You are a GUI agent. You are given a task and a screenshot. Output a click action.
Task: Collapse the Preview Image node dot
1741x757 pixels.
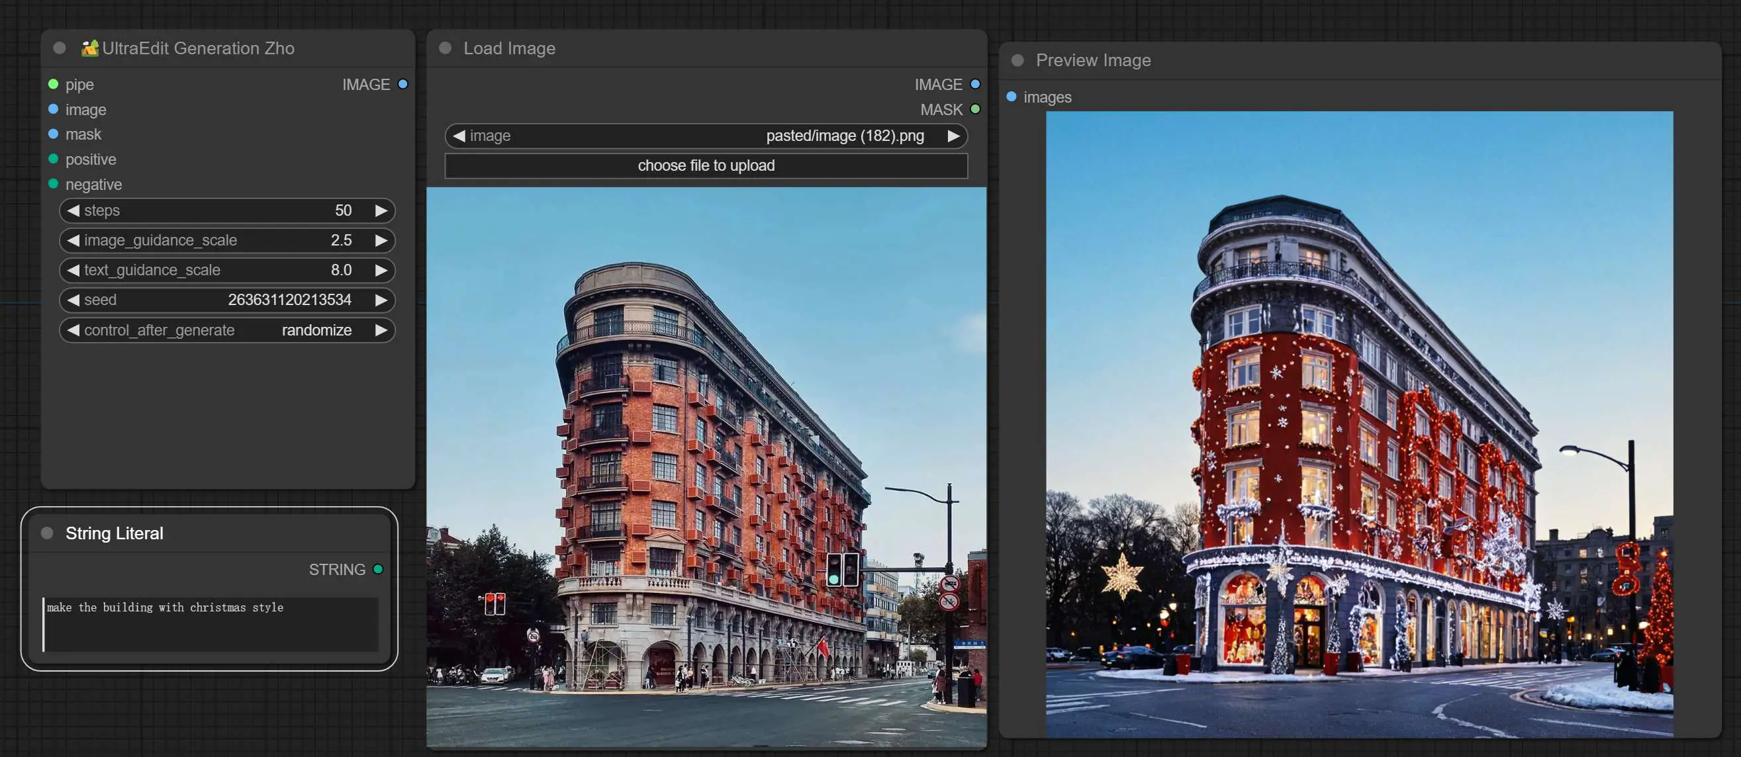tap(1017, 60)
